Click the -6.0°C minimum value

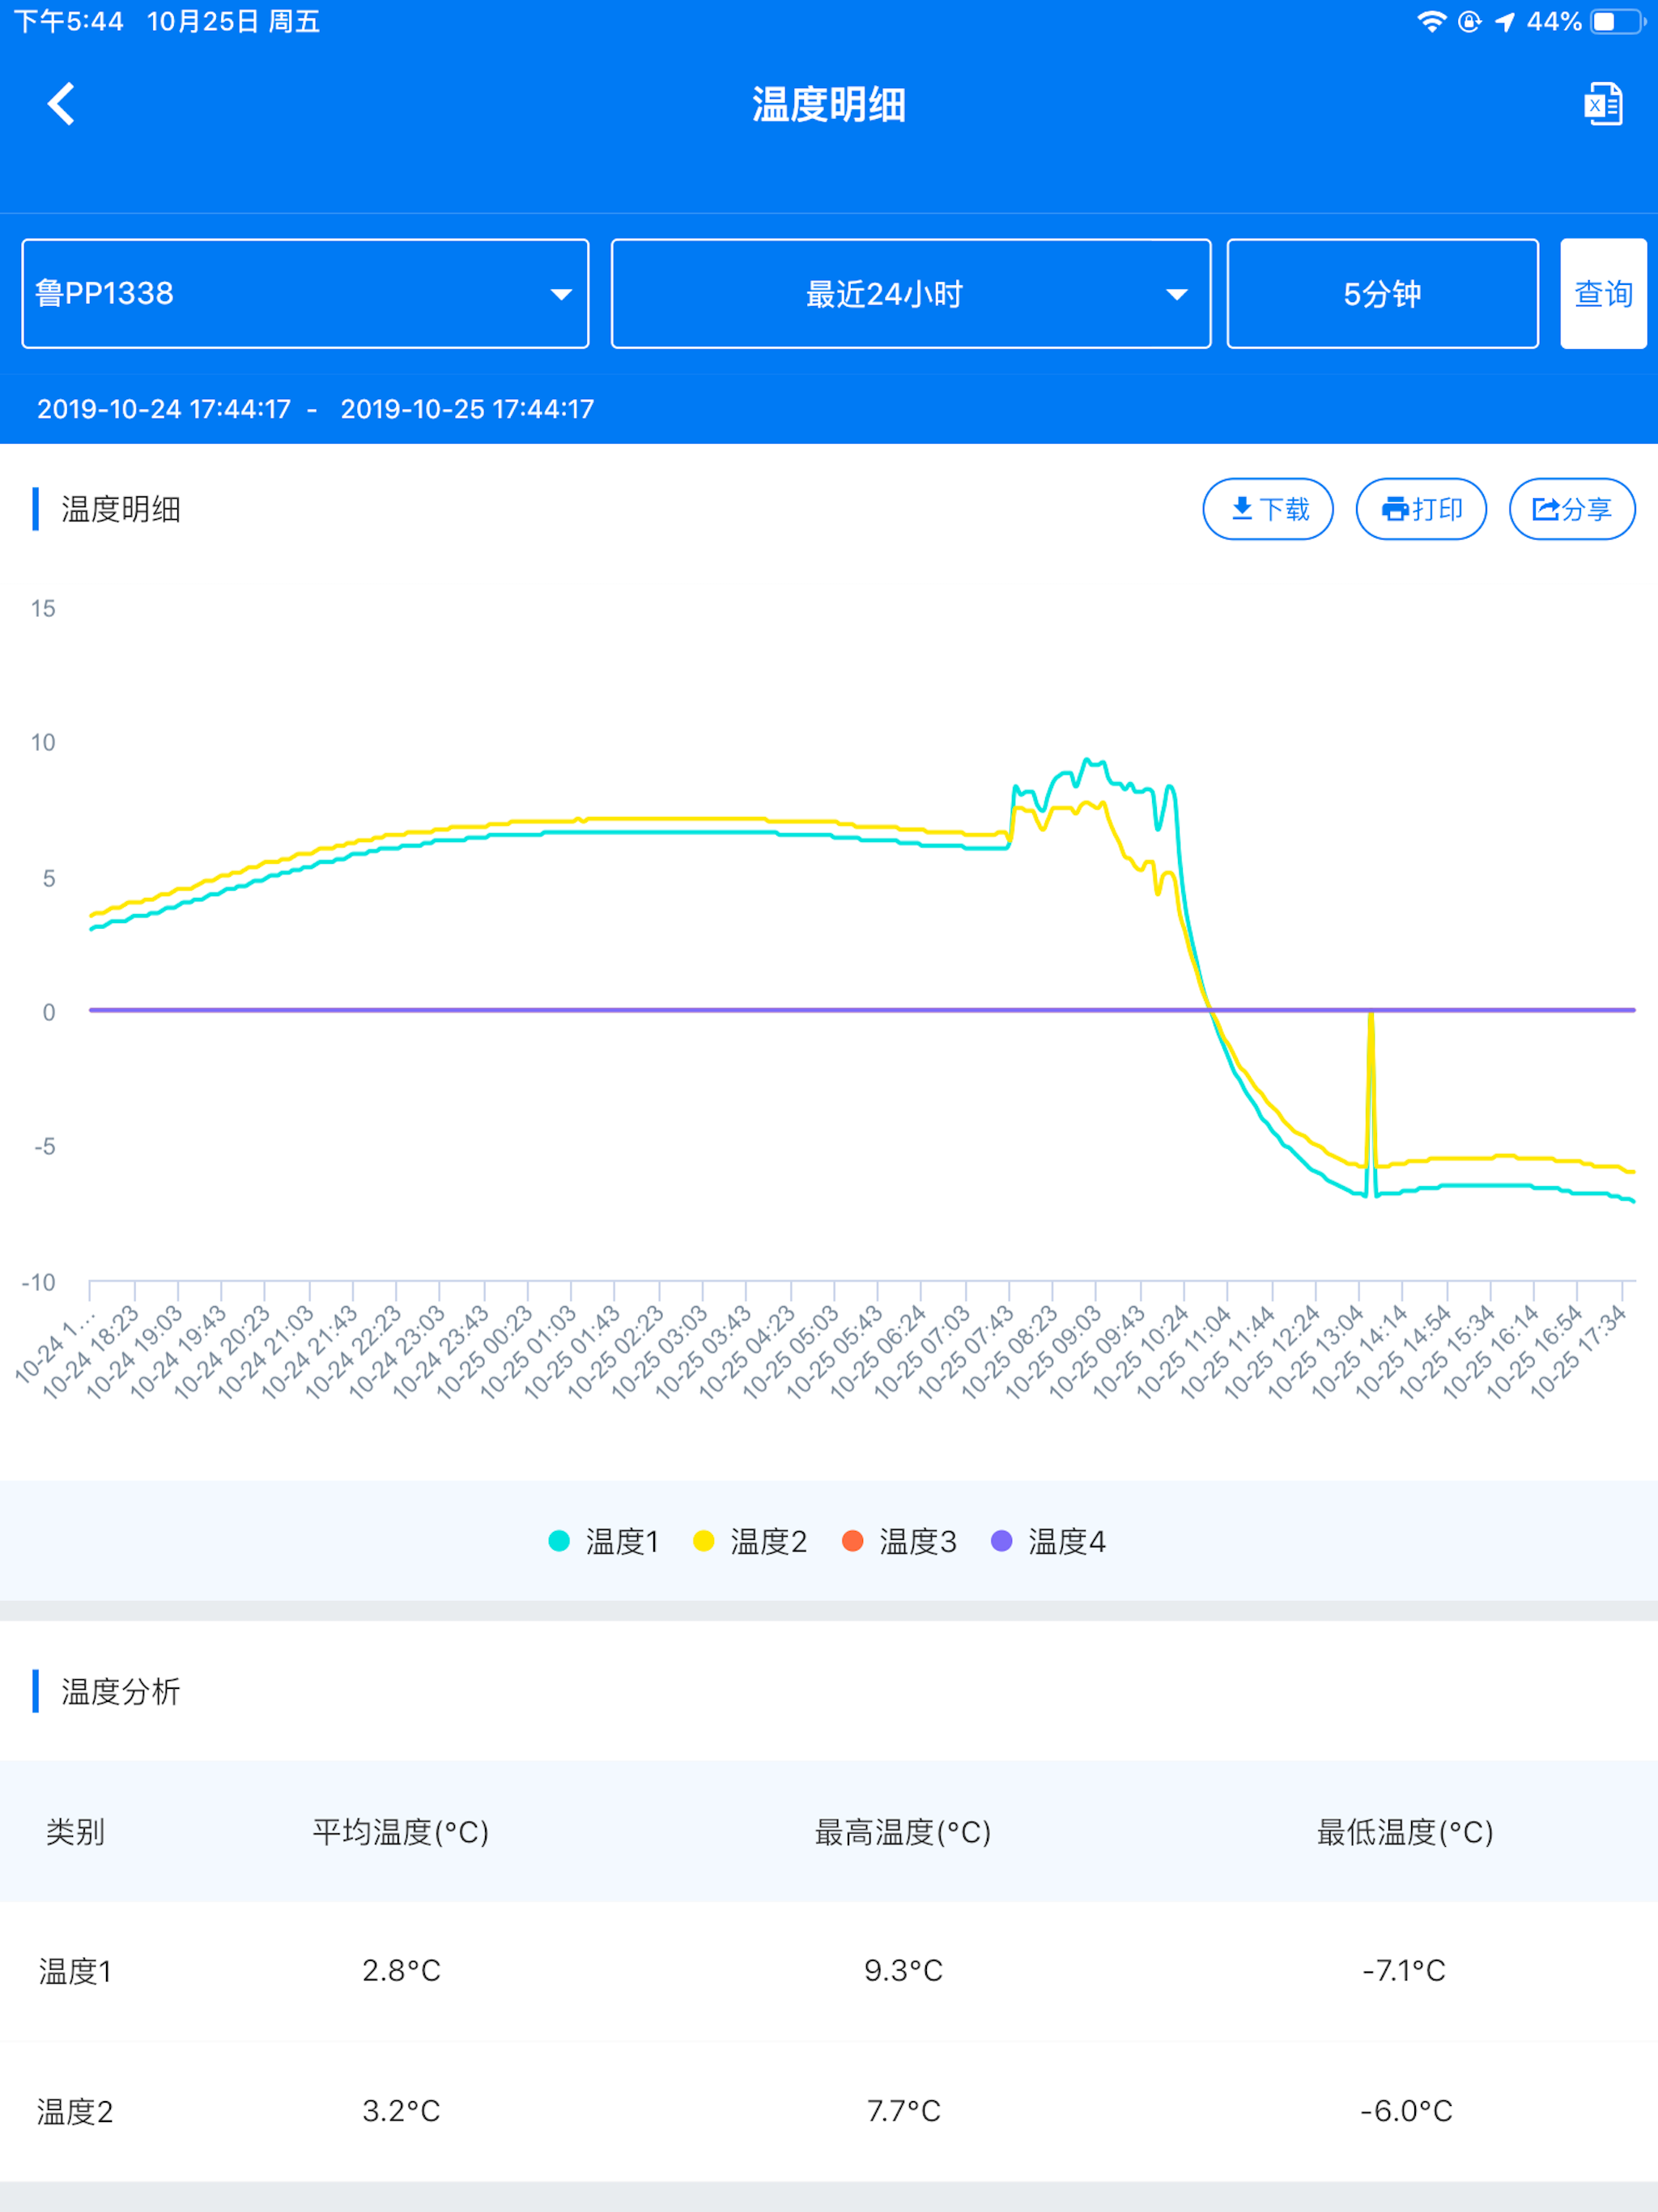[x=1405, y=2110]
